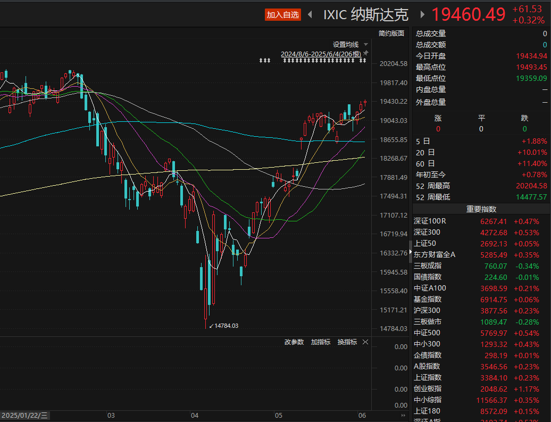Image resolution: width=551 pixels, height=422 pixels.
Task: Click 改参数 to edit indicator parameters
Action: click(294, 342)
